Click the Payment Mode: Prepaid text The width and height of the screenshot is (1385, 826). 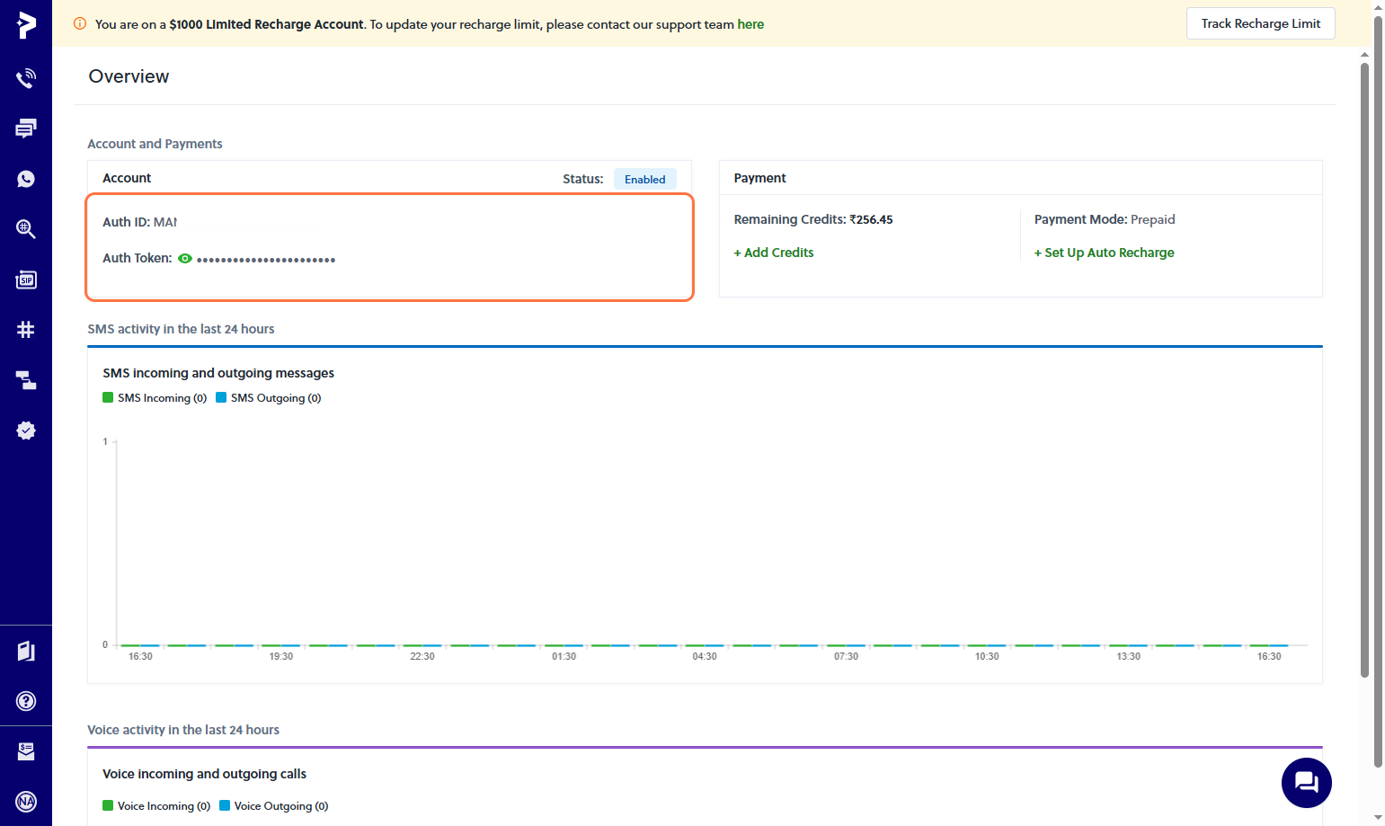point(1105,219)
